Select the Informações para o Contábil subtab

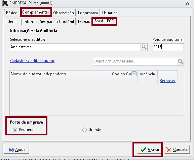(49, 22)
